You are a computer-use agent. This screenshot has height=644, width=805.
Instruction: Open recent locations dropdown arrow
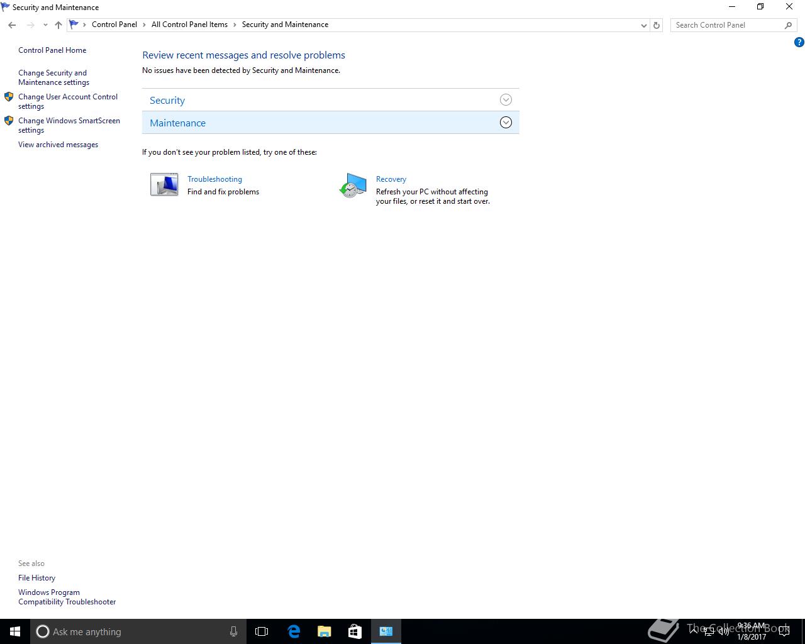pos(45,25)
